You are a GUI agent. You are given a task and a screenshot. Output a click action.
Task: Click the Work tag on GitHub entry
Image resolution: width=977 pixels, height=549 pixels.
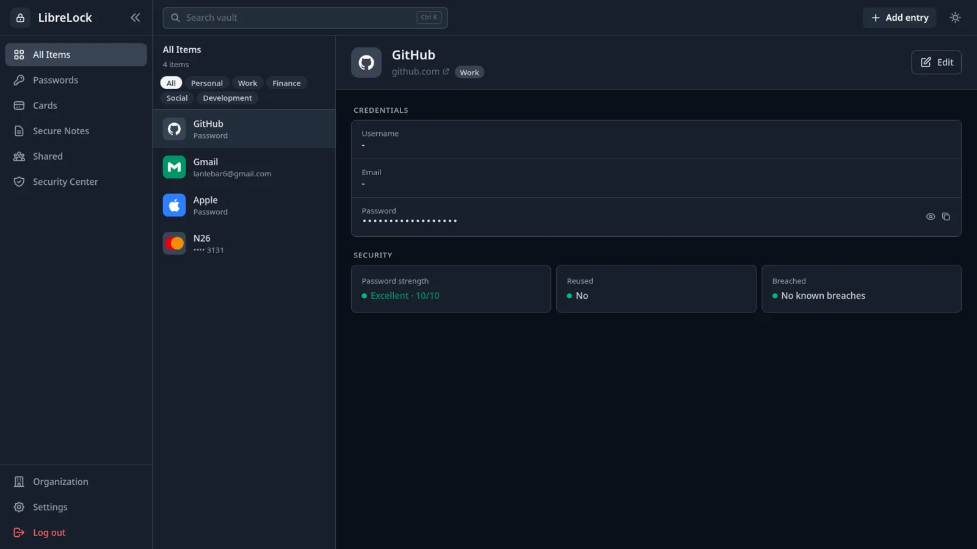(469, 72)
